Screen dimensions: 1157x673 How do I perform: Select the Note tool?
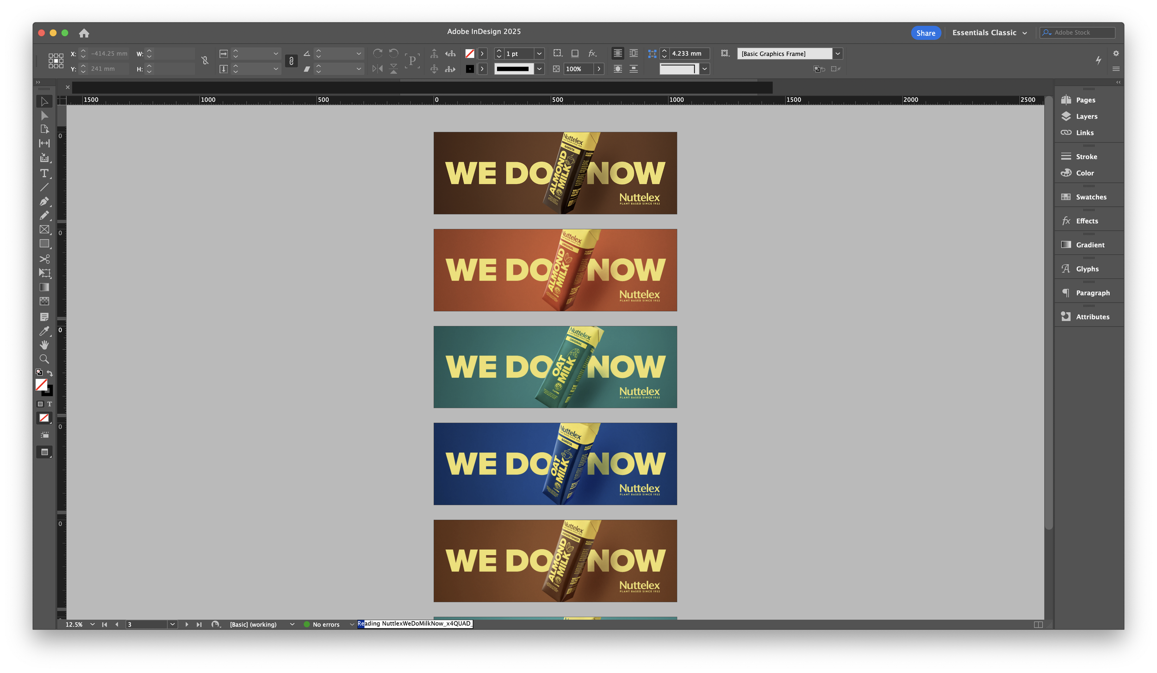click(x=44, y=317)
